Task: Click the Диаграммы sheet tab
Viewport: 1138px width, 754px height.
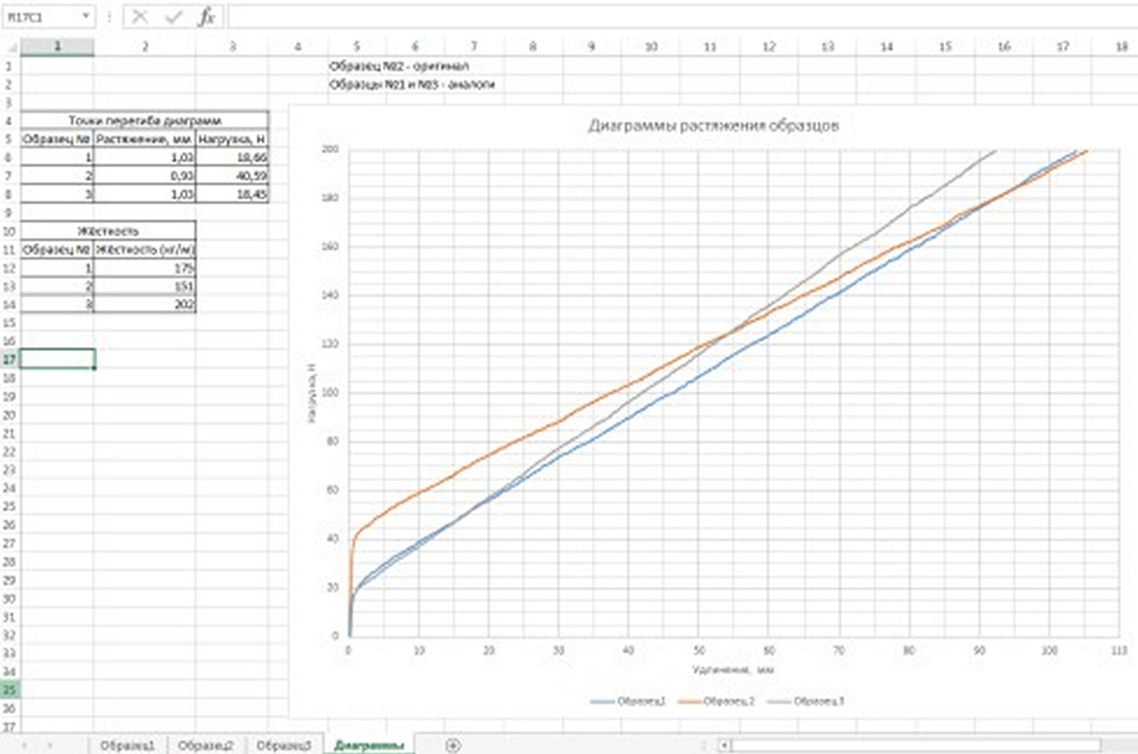Action: coord(369,746)
